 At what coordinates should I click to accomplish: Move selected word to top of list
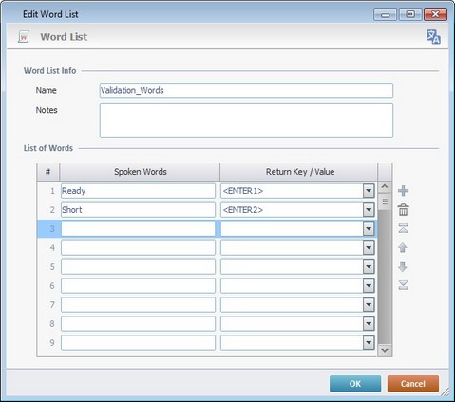tap(403, 228)
